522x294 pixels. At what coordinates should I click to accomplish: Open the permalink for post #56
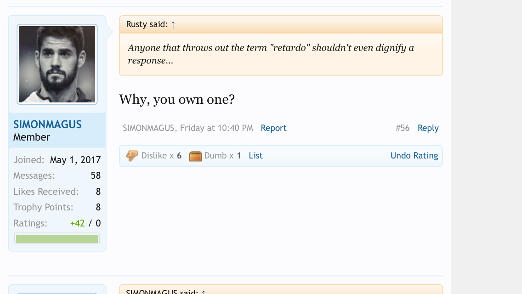402,128
